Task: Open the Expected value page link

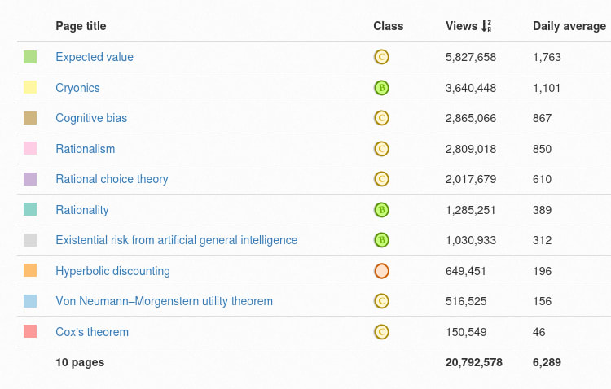Action: [x=95, y=57]
